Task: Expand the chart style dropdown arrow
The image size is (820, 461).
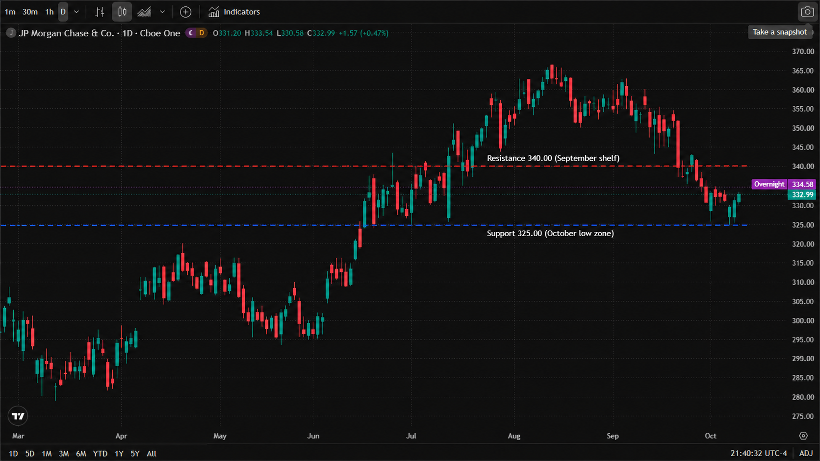Action: [162, 12]
